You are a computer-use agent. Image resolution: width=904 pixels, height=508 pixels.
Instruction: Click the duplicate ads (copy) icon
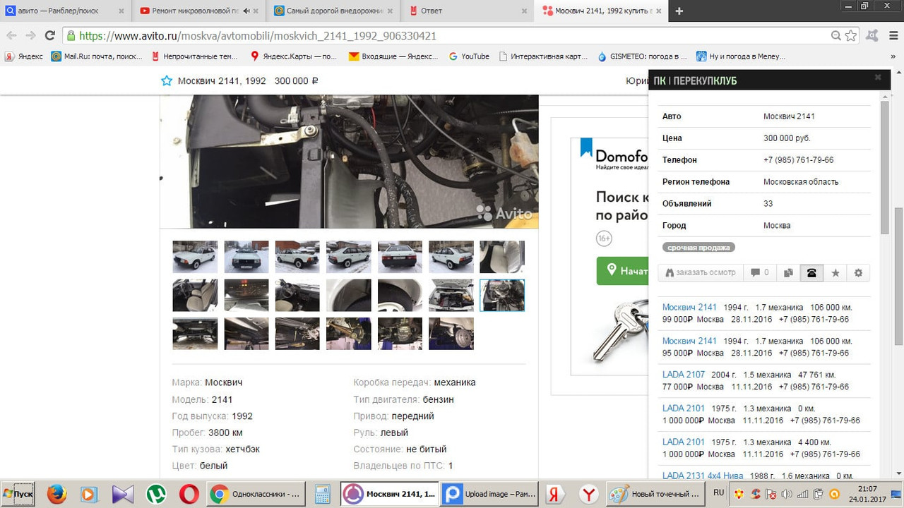coord(788,272)
